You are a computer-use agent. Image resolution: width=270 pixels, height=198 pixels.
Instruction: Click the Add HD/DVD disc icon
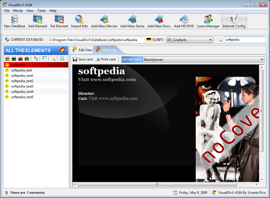pyautogui.click(x=184, y=19)
